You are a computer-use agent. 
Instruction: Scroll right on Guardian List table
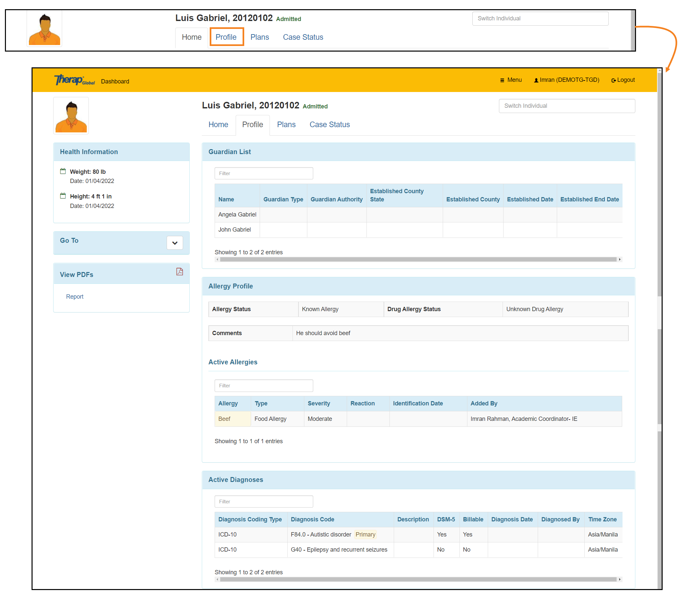[620, 259]
